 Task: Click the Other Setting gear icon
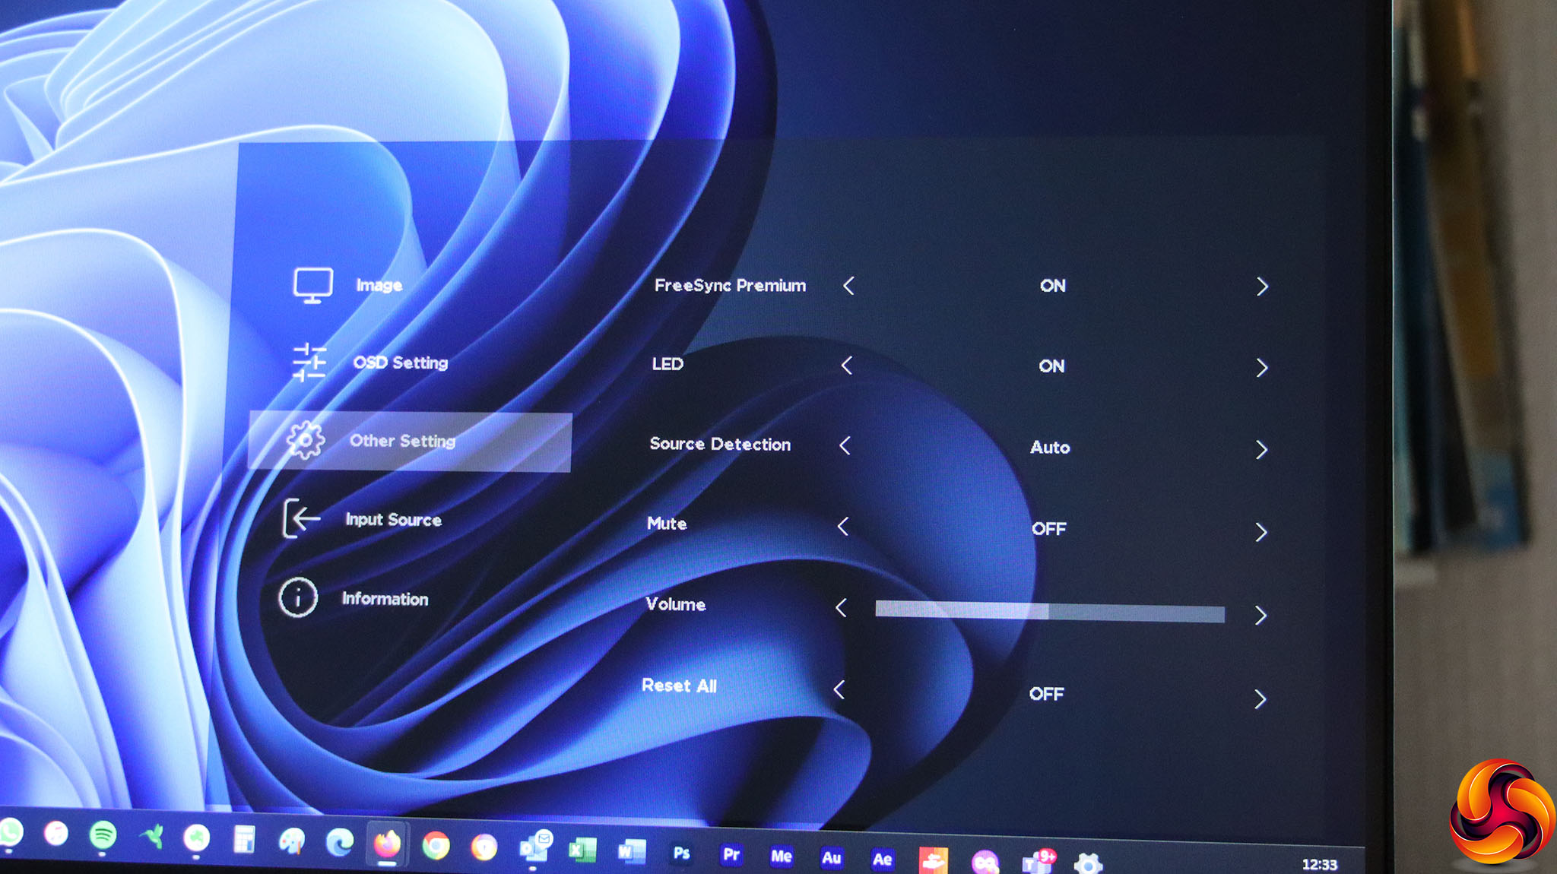point(306,440)
